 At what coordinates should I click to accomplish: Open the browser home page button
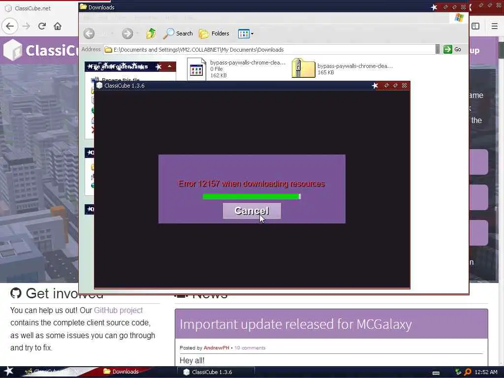click(58, 27)
